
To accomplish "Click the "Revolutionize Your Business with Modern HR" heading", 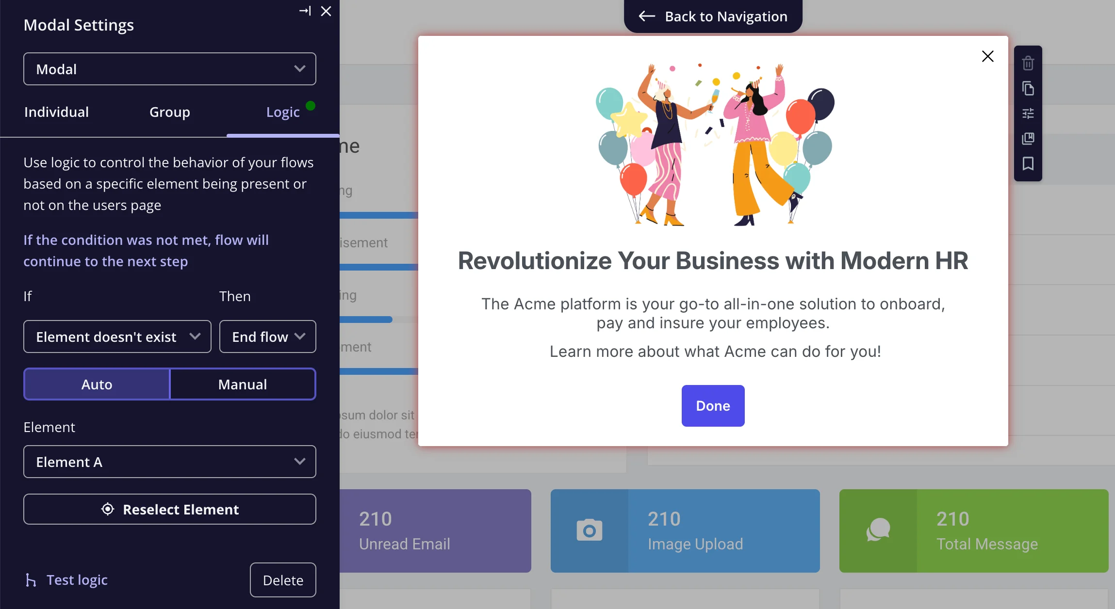I will pos(713,260).
